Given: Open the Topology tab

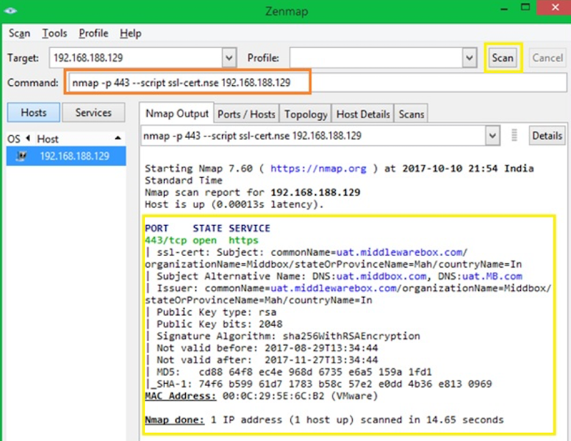Looking at the screenshot, I should pyautogui.click(x=306, y=114).
